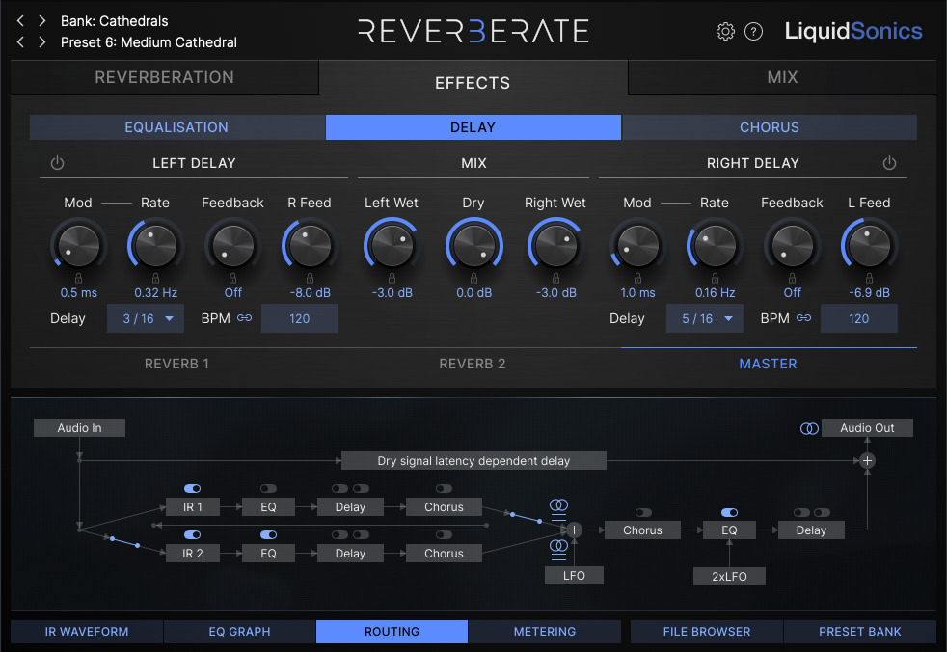Toggle the IR 1 enable switch
The width and height of the screenshot is (947, 652).
[192, 488]
